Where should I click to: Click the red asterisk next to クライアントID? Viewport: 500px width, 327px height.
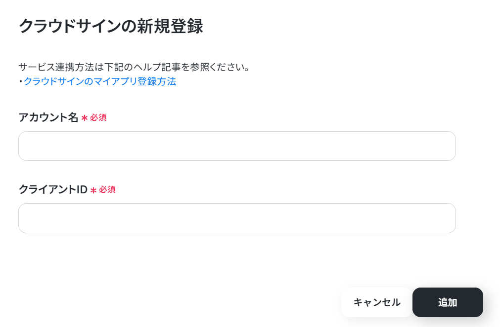click(x=93, y=190)
